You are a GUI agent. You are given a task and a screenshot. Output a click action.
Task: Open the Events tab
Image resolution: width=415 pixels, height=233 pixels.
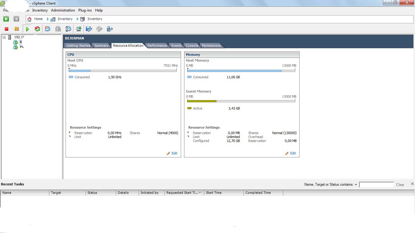click(176, 46)
